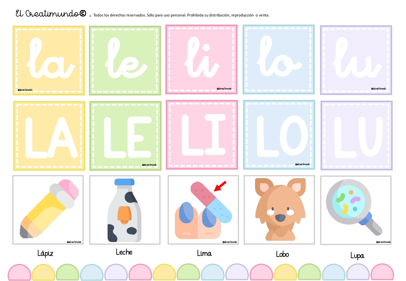Select the wolf picture card
The width and height of the screenshot is (406, 281).
pyautogui.click(x=279, y=210)
